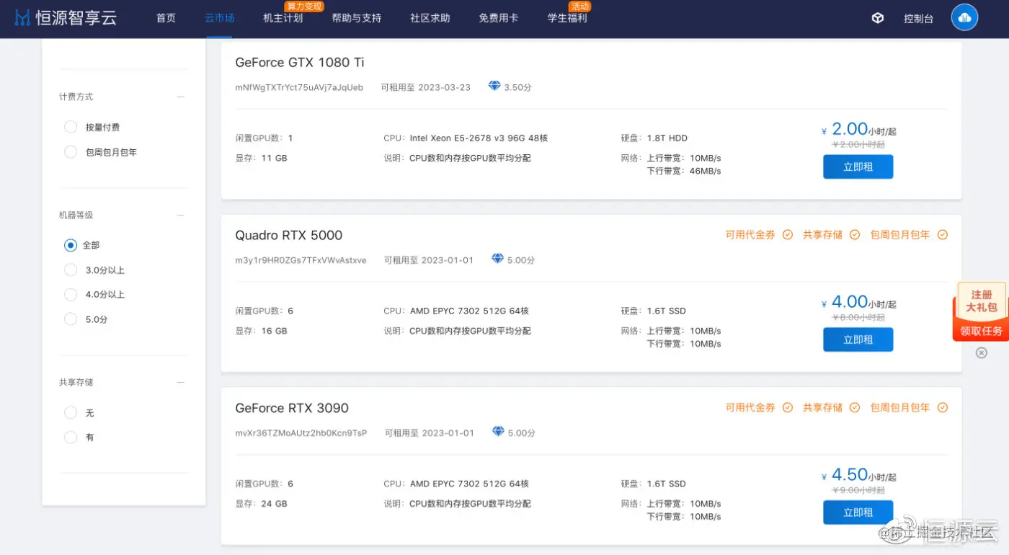Select 无 under 共享存储 filter
The height and width of the screenshot is (555, 1009).
point(71,413)
